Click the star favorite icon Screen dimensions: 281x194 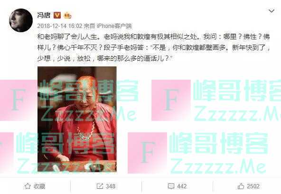pyautogui.click(x=28, y=186)
